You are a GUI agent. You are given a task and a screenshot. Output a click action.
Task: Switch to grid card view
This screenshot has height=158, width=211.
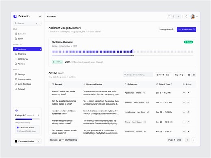[x=194, y=75]
